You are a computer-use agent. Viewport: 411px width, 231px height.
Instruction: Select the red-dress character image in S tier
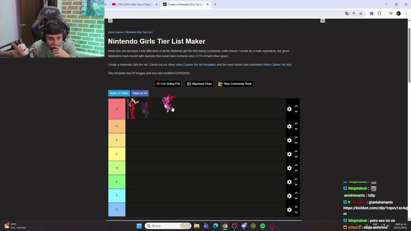pos(133,109)
